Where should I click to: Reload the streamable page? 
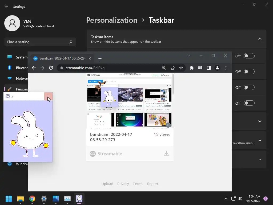point(51,68)
